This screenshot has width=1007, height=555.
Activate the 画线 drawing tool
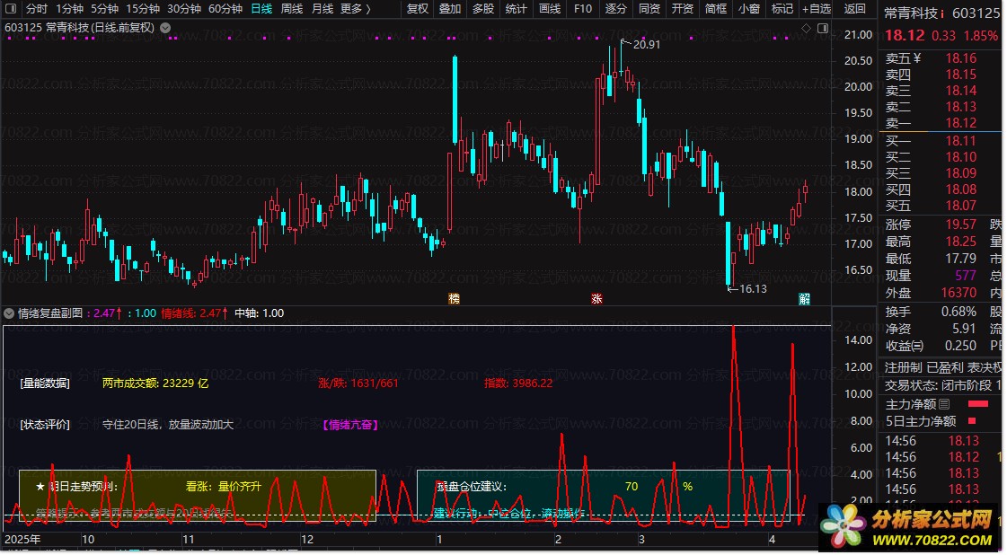pos(550,8)
